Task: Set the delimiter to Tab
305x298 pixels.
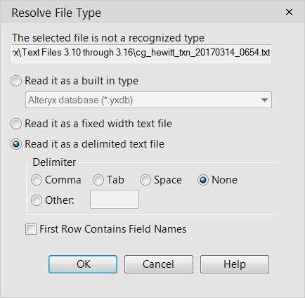Action: click(x=98, y=180)
